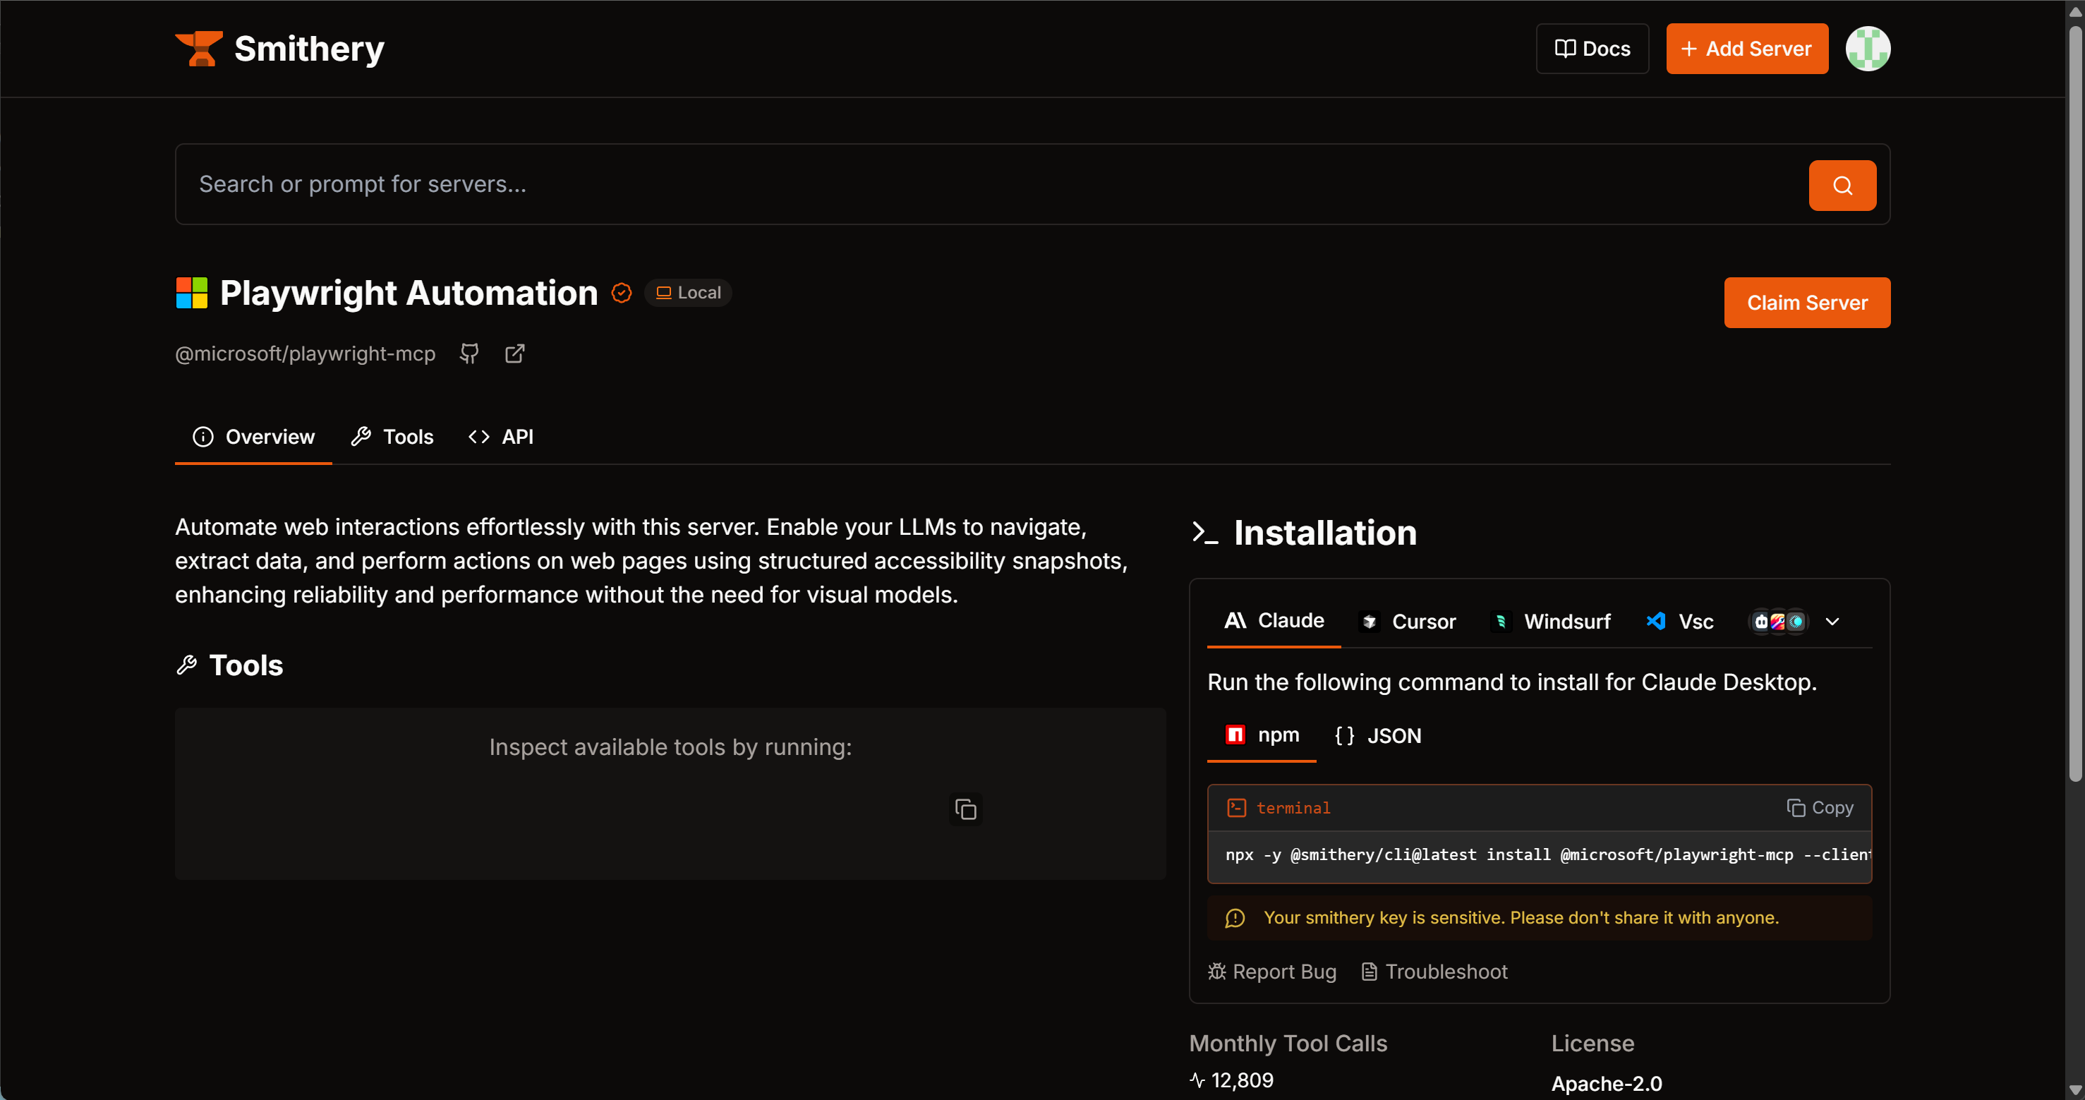This screenshot has width=2085, height=1100.
Task: Copy the tools inspect command
Action: [x=965, y=809]
